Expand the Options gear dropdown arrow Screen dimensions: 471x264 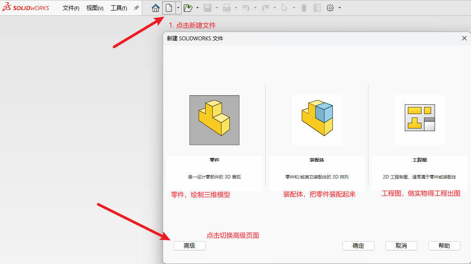[x=340, y=8]
